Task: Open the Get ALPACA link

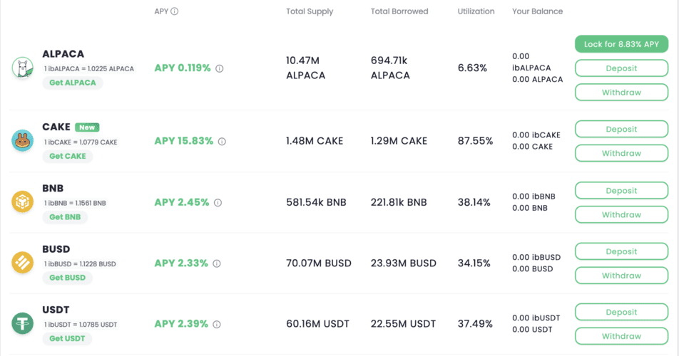Action: (73, 83)
